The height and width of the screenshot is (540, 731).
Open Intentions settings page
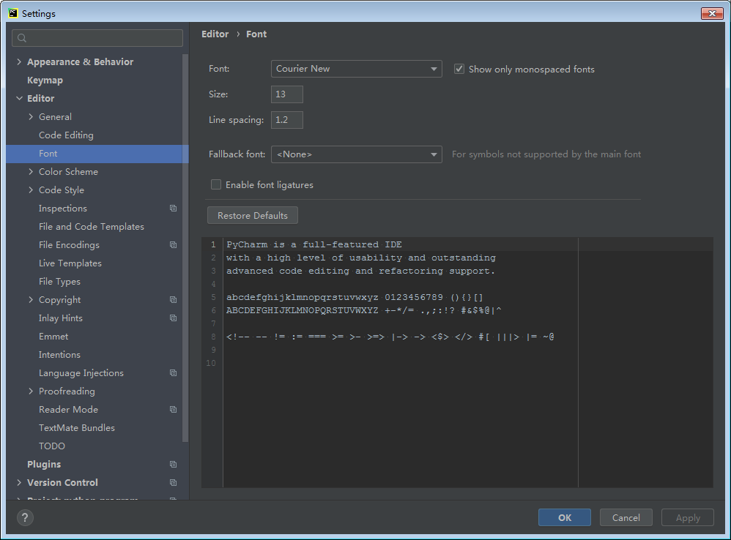[59, 355]
